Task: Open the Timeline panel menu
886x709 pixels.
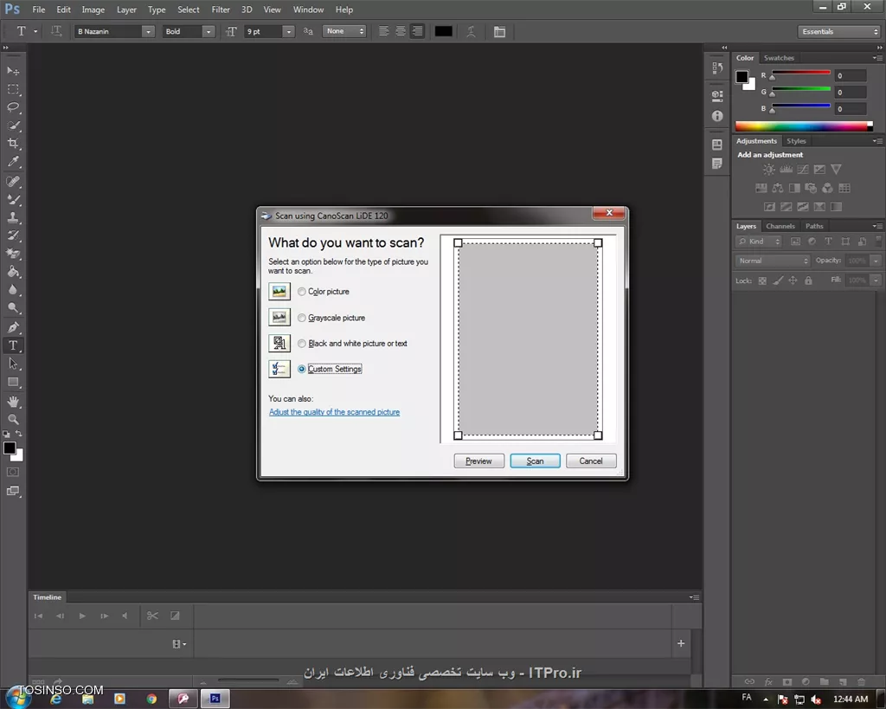Action: [x=695, y=597]
